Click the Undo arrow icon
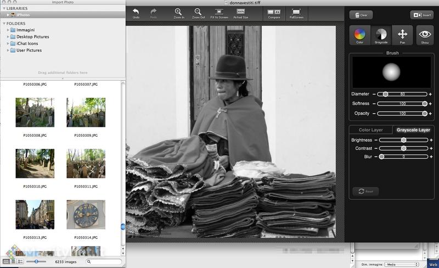The image size is (439, 268). tap(136, 12)
